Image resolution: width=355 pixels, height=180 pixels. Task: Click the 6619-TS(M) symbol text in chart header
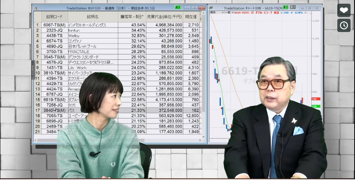pos(242,13)
